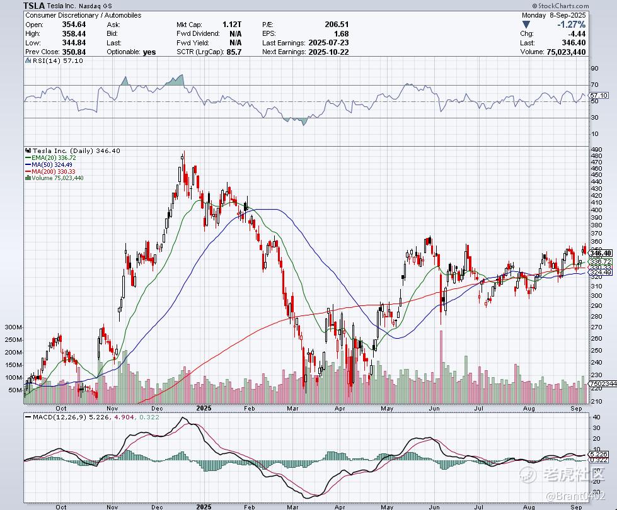The image size is (617, 510).
Task: Click the blue MA(50) legend line marker
Action: tap(28, 165)
